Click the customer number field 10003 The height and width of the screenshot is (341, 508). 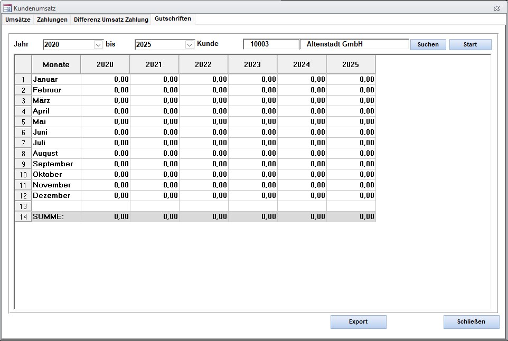point(271,44)
